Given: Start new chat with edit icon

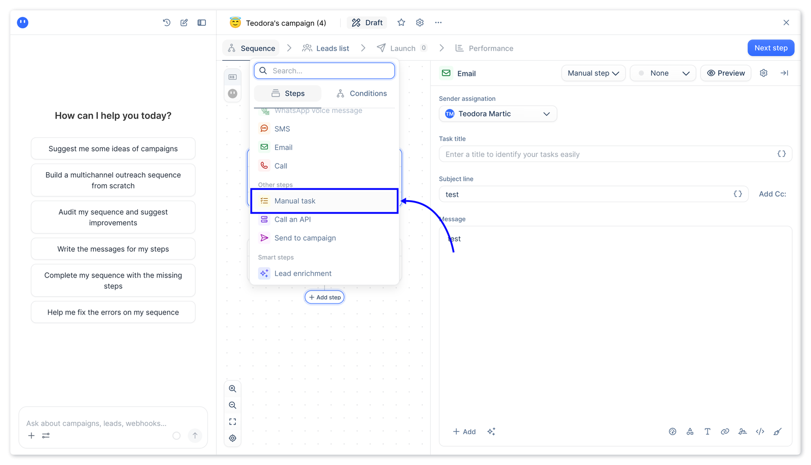Looking at the screenshot, I should tap(184, 22).
